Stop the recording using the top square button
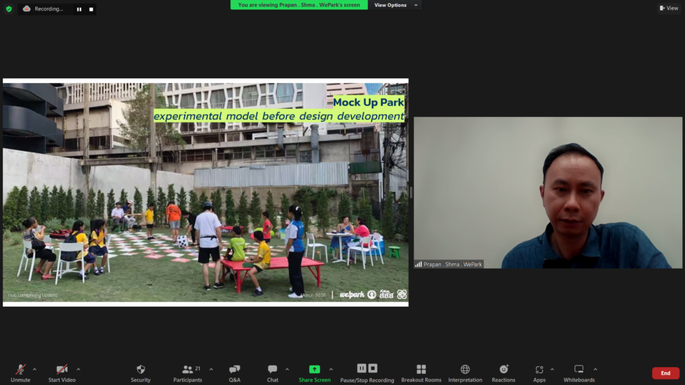Screen dimensions: 685x385 pyautogui.click(x=91, y=9)
